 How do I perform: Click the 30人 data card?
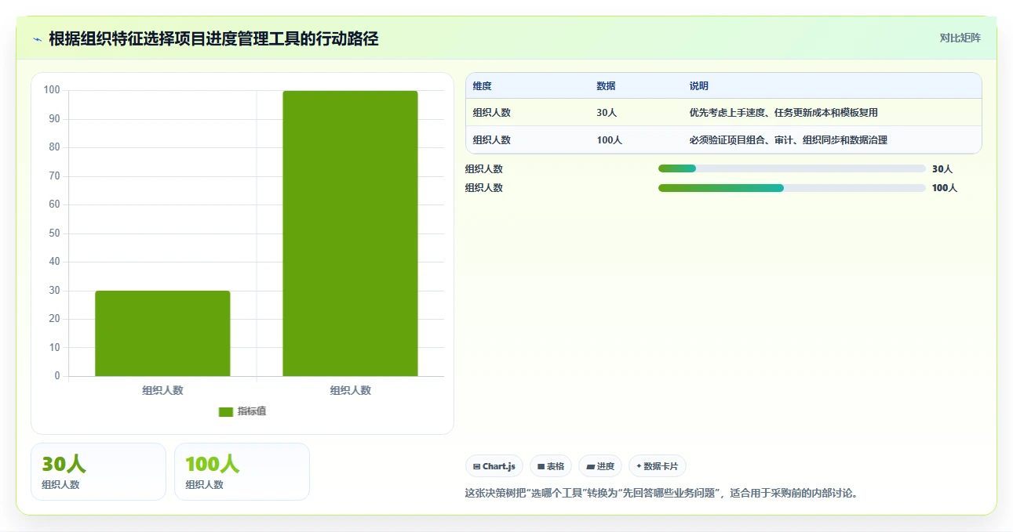click(x=98, y=472)
